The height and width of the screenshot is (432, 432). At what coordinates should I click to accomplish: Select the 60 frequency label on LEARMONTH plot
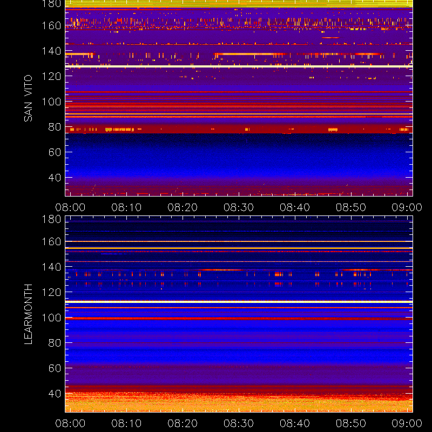coord(55,368)
